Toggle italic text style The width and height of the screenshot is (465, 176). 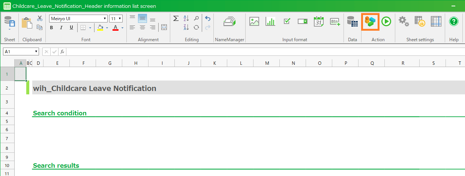click(61, 28)
